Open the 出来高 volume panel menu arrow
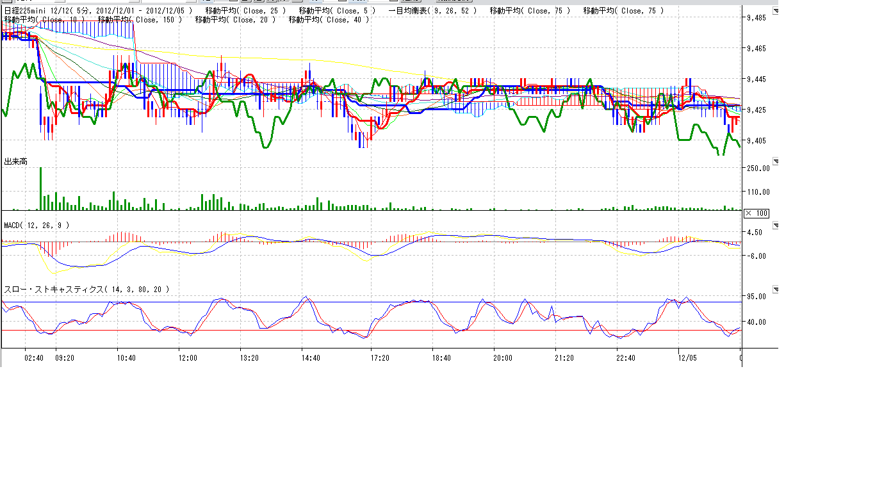The image size is (875, 492). pyautogui.click(x=776, y=161)
